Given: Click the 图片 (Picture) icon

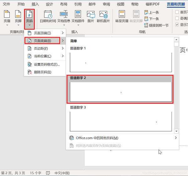Looking at the screenshot, I should (x=91, y=17).
